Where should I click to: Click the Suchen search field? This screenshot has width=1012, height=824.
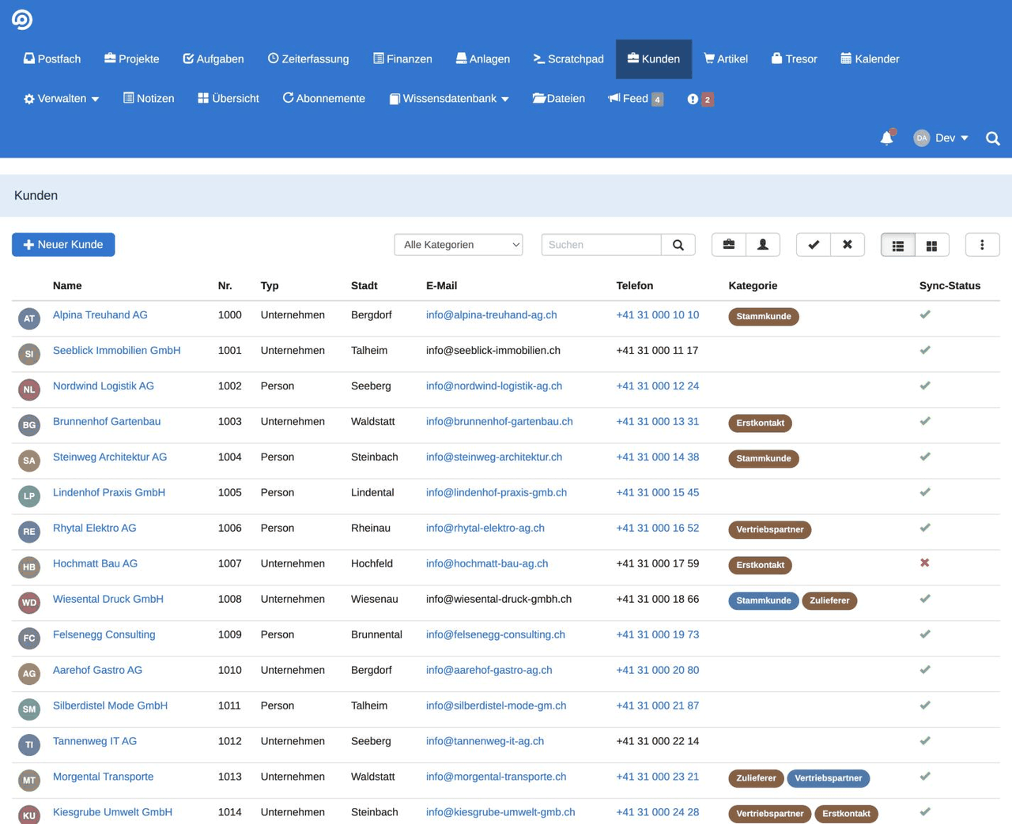(x=602, y=245)
